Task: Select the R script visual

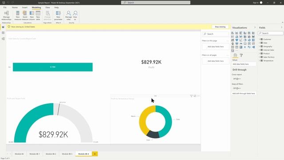Action: [245, 47]
